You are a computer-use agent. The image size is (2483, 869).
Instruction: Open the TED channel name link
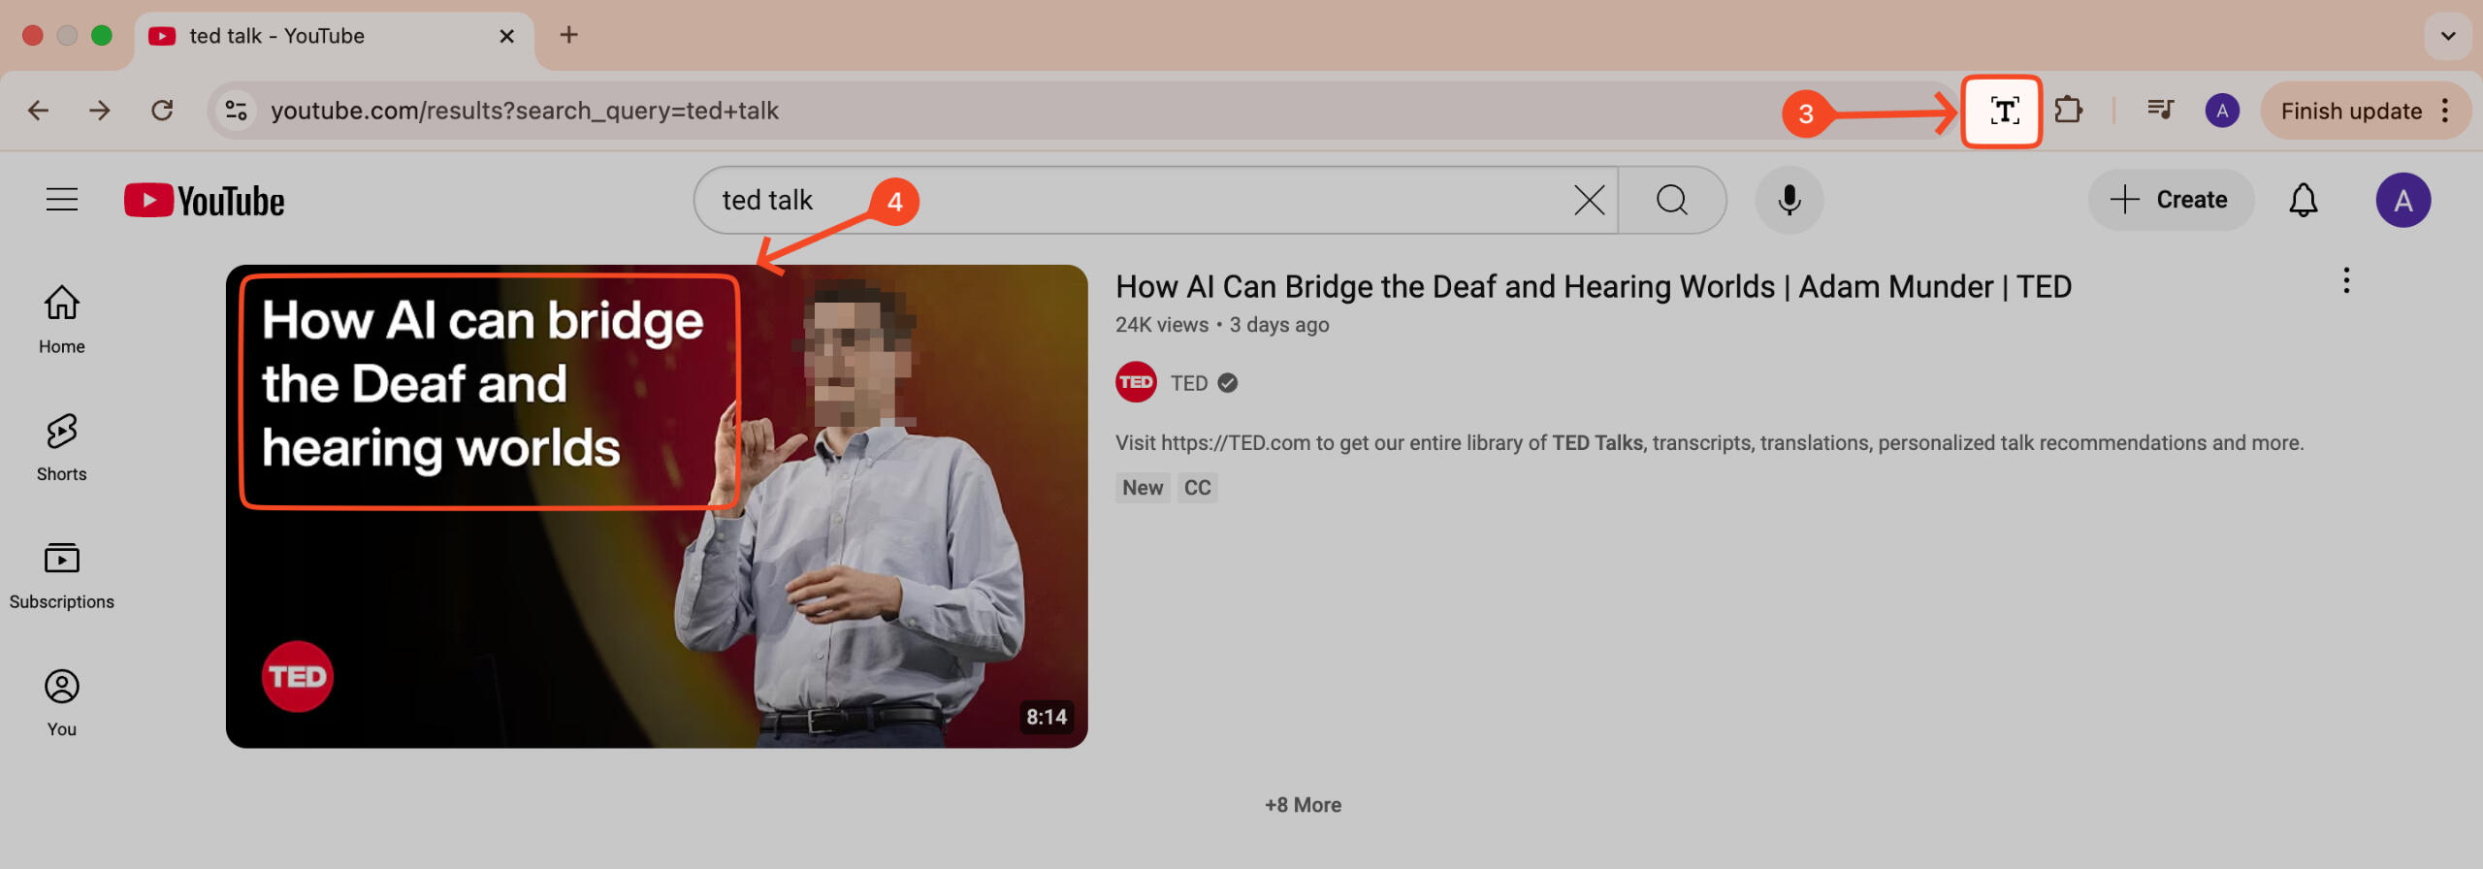(x=1188, y=383)
